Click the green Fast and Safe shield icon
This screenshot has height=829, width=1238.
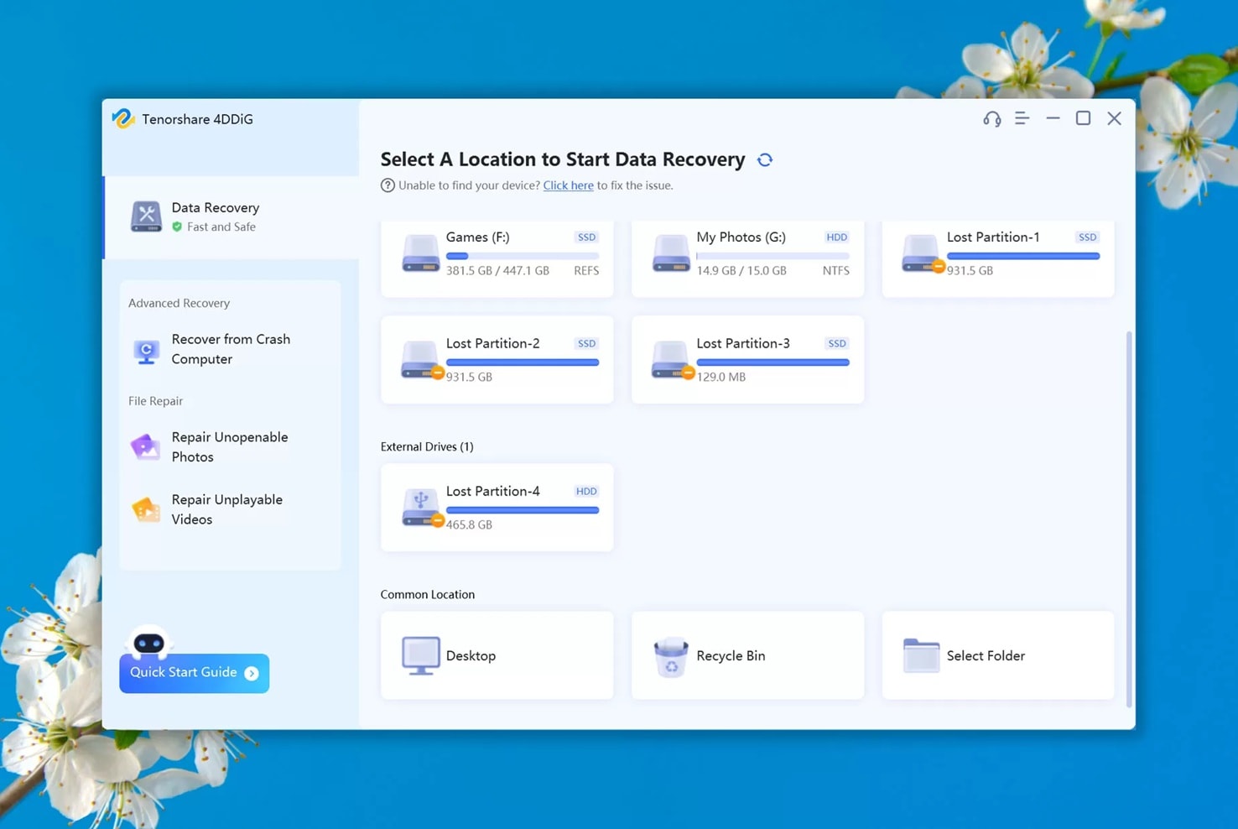point(177,227)
